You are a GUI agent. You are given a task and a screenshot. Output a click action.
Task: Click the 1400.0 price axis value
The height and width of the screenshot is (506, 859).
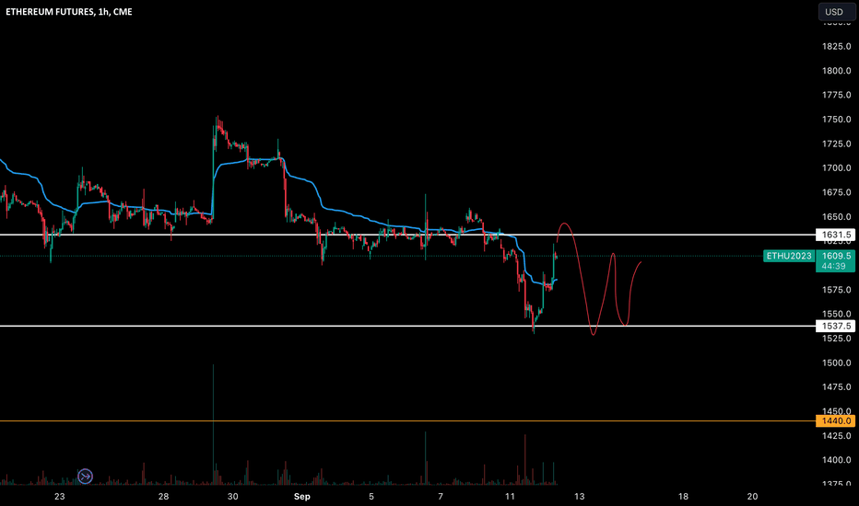(x=837, y=460)
